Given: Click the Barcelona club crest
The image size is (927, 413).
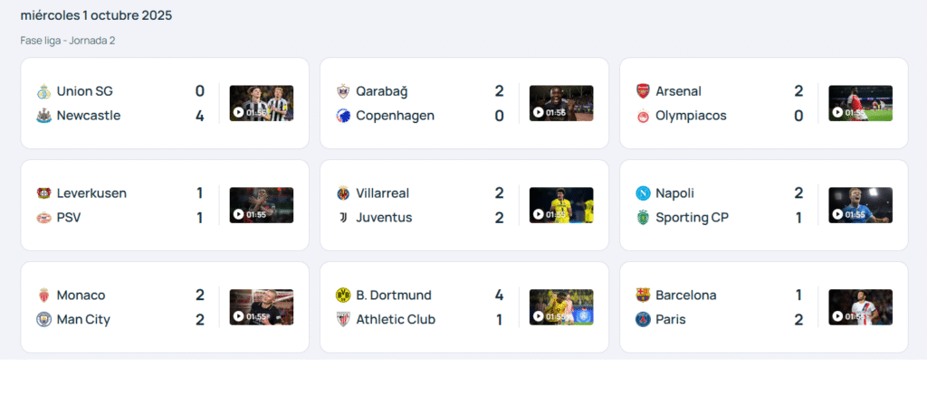Looking at the screenshot, I should click(x=643, y=296).
